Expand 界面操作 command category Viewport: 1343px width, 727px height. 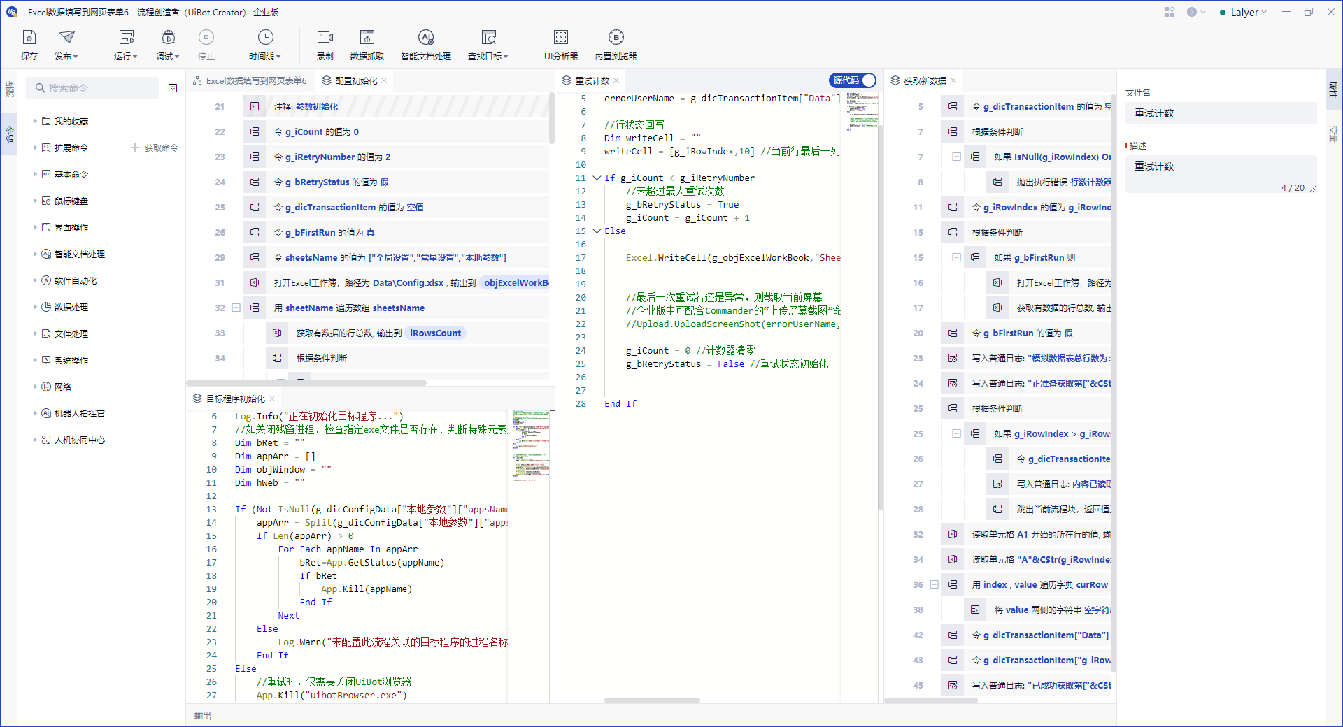(x=35, y=227)
